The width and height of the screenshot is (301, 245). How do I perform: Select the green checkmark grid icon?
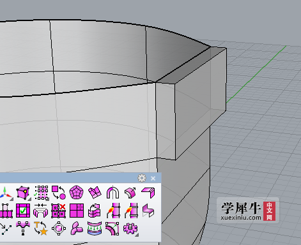(23, 211)
